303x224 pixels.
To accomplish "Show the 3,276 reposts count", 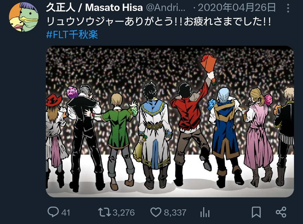I will click(x=124, y=213).
